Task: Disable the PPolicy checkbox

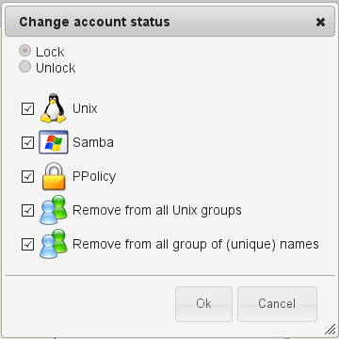Action: click(x=27, y=176)
